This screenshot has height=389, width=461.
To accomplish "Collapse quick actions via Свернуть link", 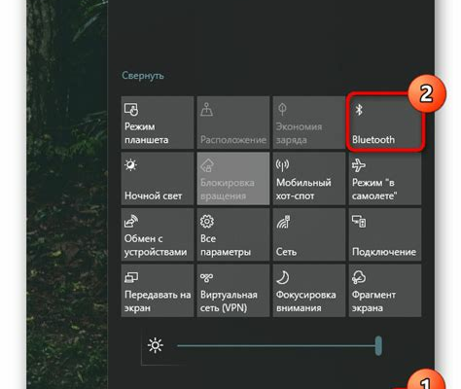I will 143,76.
